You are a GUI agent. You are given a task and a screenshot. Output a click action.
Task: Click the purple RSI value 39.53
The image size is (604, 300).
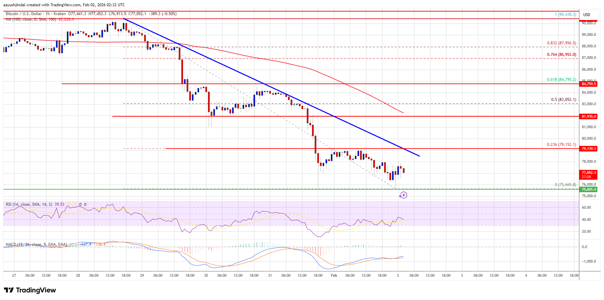point(60,204)
